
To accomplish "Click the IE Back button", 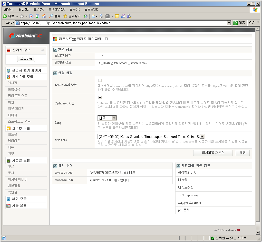I will tap(8, 16).
